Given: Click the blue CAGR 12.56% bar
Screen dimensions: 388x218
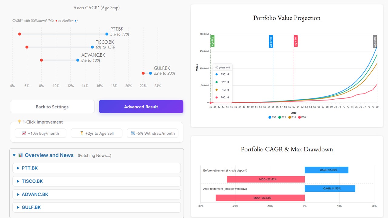Looking at the screenshot, I should pyautogui.click(x=326, y=170).
